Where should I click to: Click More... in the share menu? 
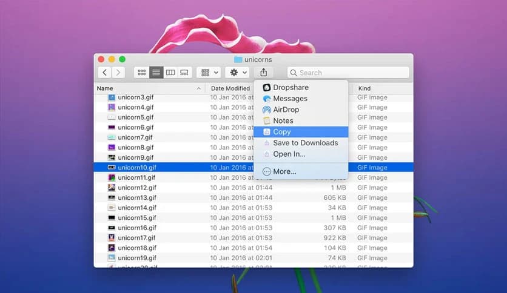click(284, 171)
